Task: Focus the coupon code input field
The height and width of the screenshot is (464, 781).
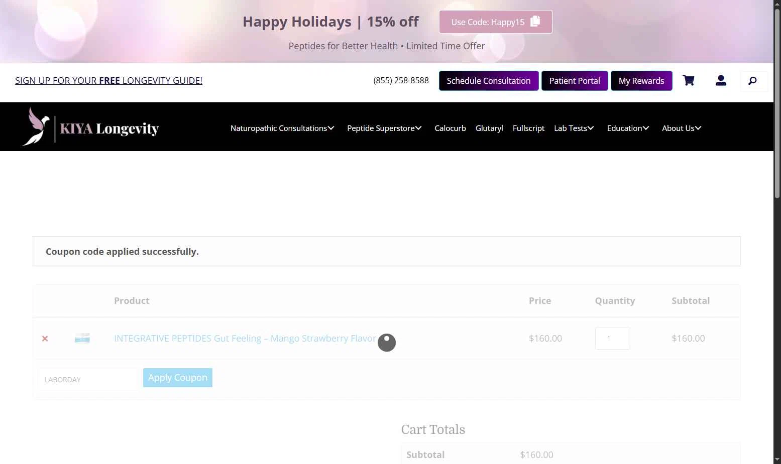Action: [x=87, y=380]
